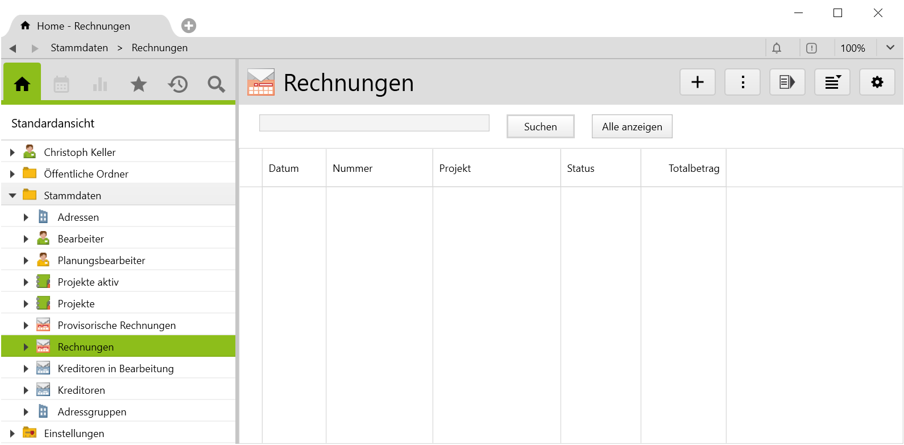Click into the invoice search field
Image resolution: width=904 pixels, height=445 pixels.
pos(374,123)
